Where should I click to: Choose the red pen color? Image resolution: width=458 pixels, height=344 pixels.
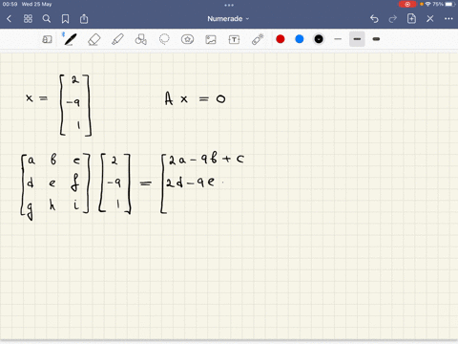pos(281,39)
